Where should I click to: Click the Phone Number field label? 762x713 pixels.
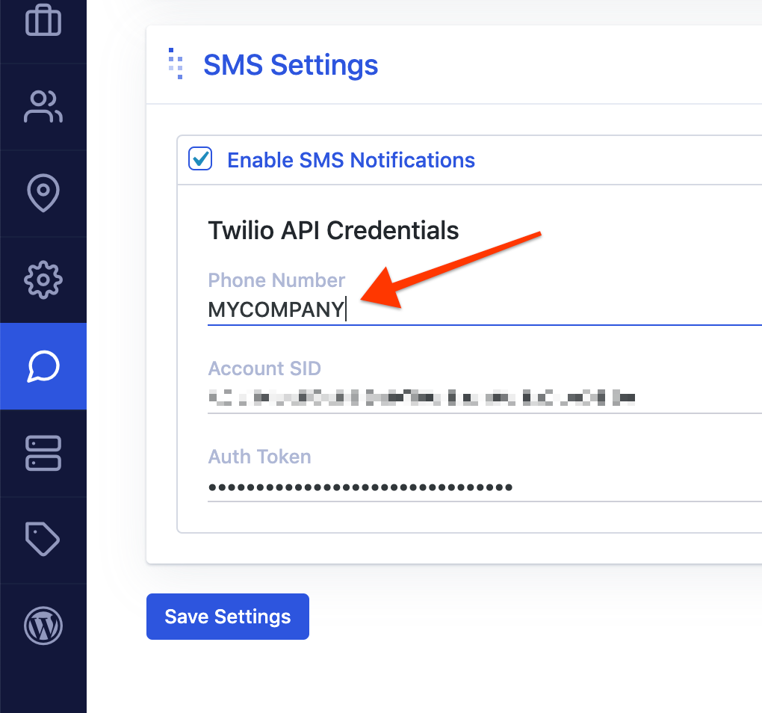(276, 280)
